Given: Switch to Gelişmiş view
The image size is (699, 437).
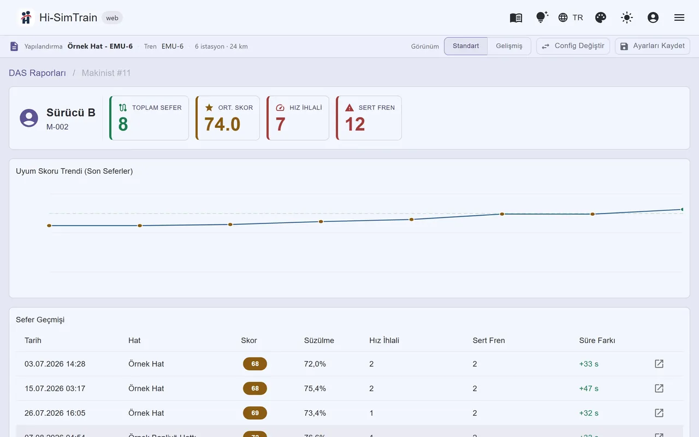Looking at the screenshot, I should [509, 46].
